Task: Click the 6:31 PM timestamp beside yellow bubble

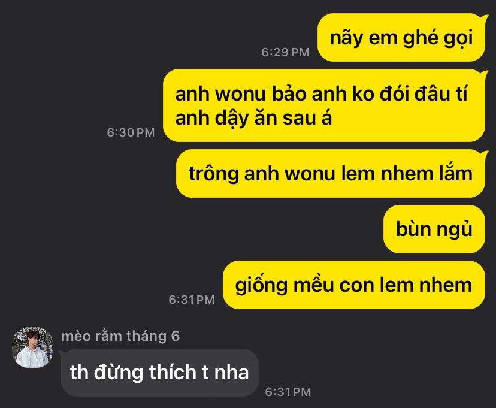Action: (x=191, y=300)
